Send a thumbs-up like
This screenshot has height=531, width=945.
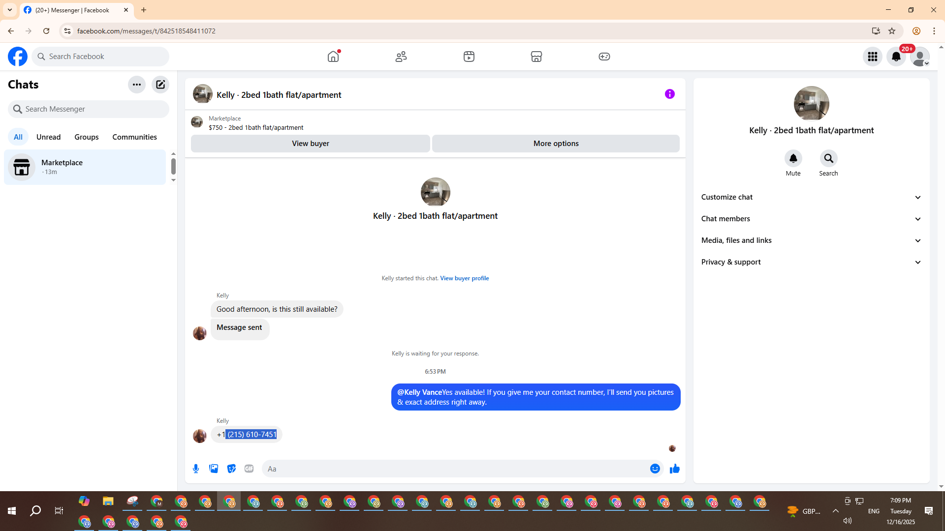point(675,469)
